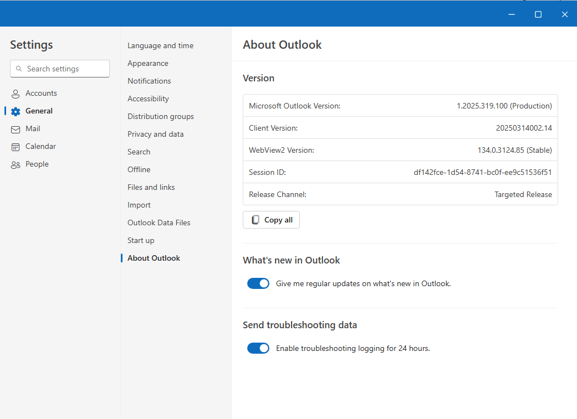Screen dimensions: 577x419
Task: Click the Session ID value df142fce-1d54-8741
Action: pyautogui.click(x=482, y=172)
